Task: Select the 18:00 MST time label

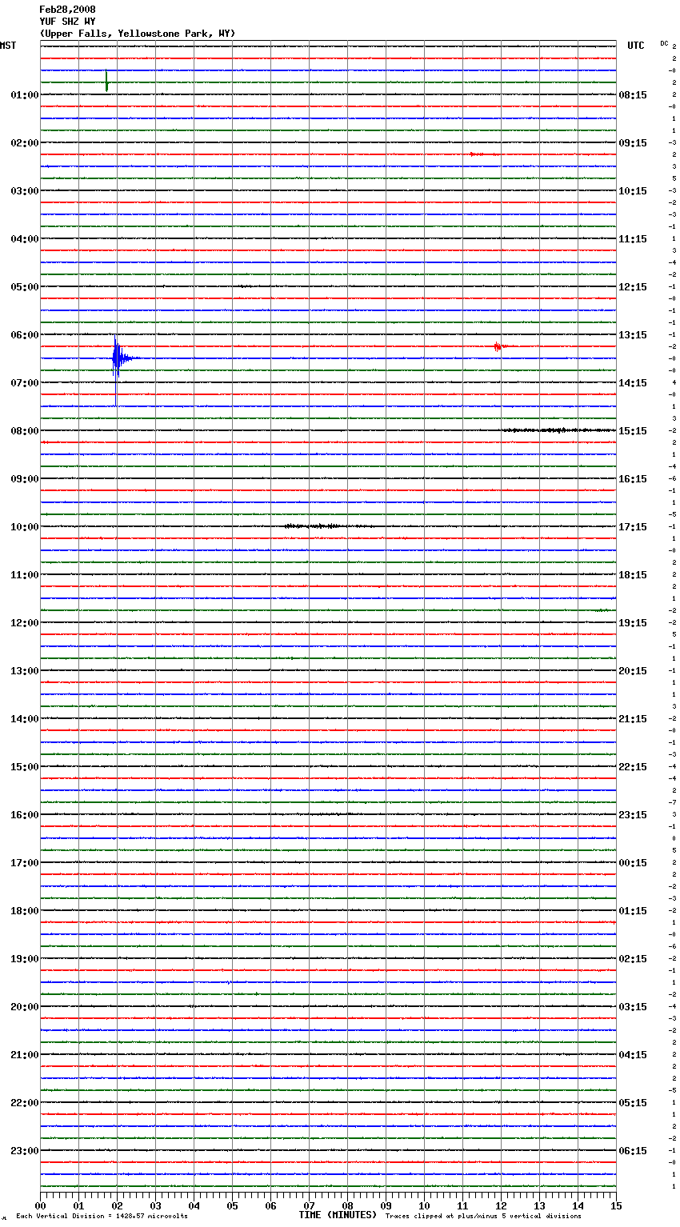Action: (x=24, y=911)
